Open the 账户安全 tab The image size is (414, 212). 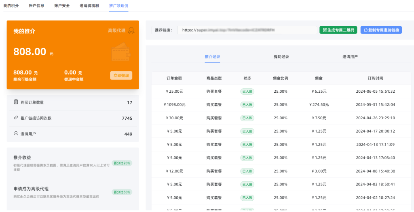click(62, 6)
